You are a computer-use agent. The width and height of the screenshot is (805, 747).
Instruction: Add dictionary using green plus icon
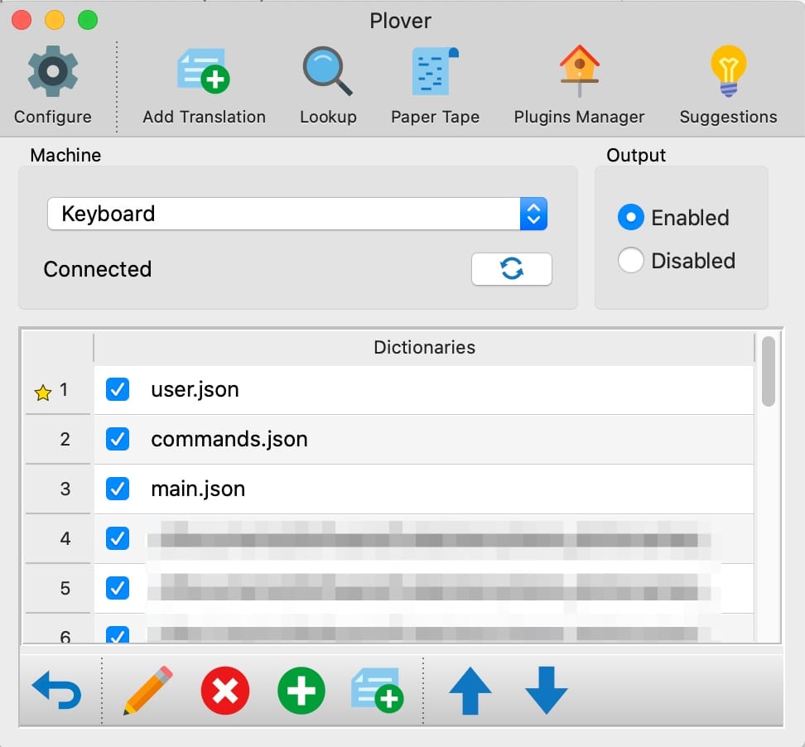pos(301,690)
